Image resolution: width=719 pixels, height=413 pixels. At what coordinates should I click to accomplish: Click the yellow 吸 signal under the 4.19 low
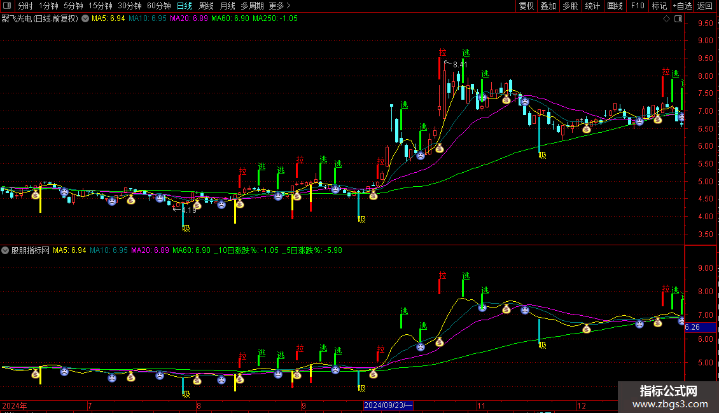[x=186, y=228]
